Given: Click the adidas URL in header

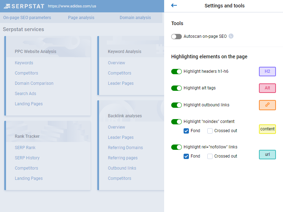Looking at the screenshot, I should click(72, 6).
